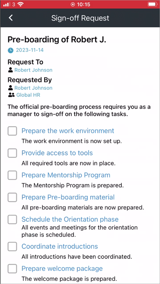The width and height of the screenshot is (160, 284).
Task: Click the 2023-11-14 date link
Action: 30,50
